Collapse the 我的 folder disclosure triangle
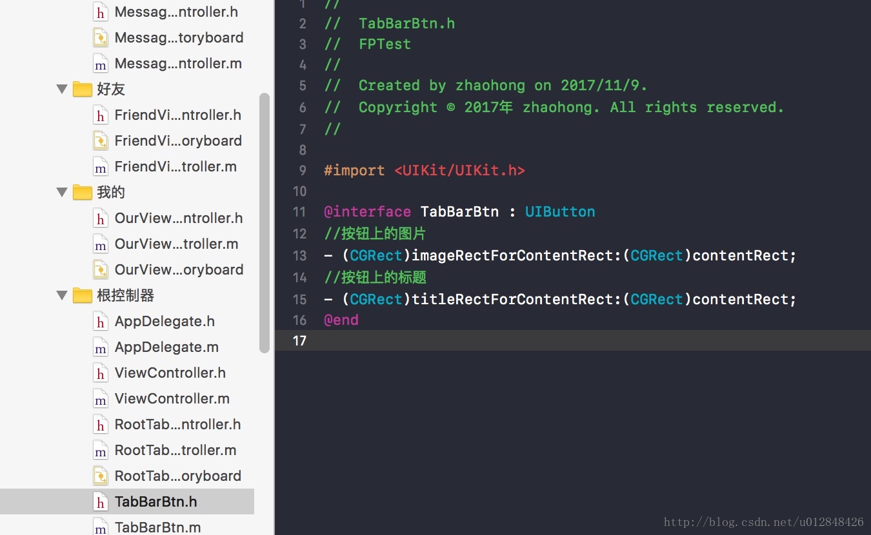The image size is (871, 535). [x=62, y=192]
